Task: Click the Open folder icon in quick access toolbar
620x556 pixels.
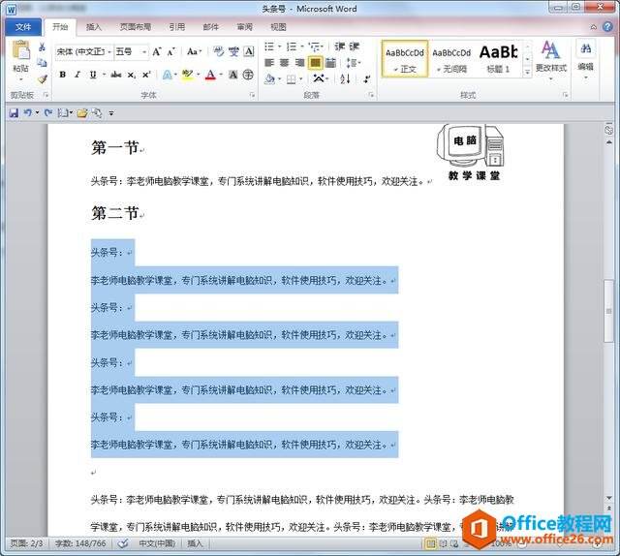Action: (x=82, y=113)
